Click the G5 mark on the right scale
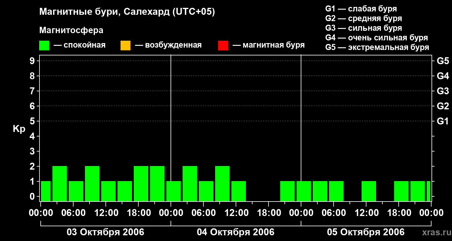This screenshot has width=452, height=241. (x=443, y=61)
